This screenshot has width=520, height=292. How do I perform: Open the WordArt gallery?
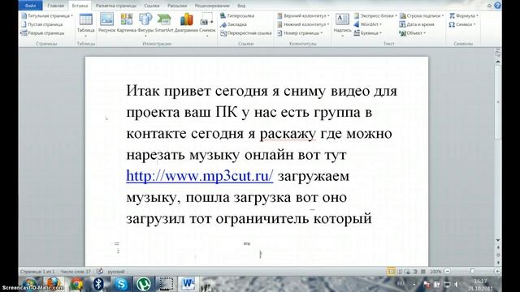pos(367,24)
